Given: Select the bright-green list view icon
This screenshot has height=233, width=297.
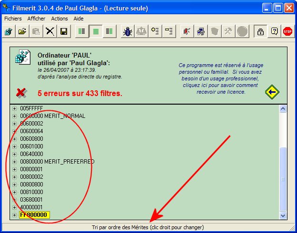Looking at the screenshot, I should pyautogui.click(x=96, y=31).
